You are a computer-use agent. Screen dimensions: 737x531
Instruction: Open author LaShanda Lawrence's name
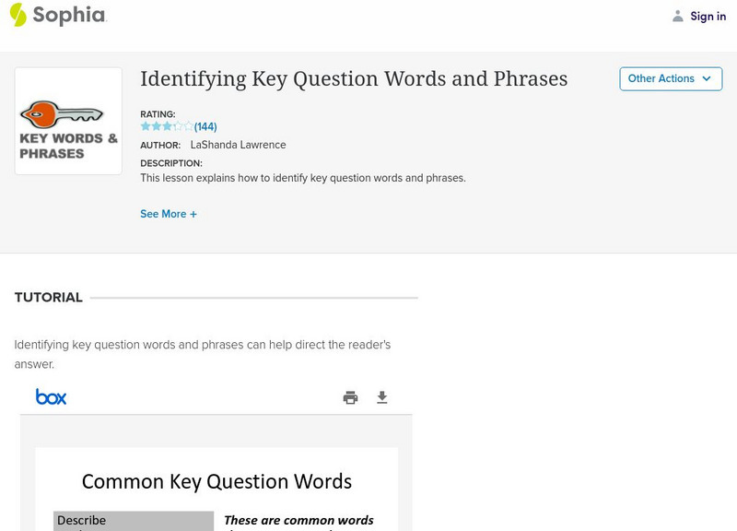238,145
